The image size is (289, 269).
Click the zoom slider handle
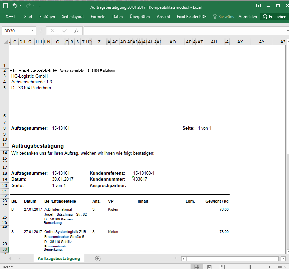point(250,267)
